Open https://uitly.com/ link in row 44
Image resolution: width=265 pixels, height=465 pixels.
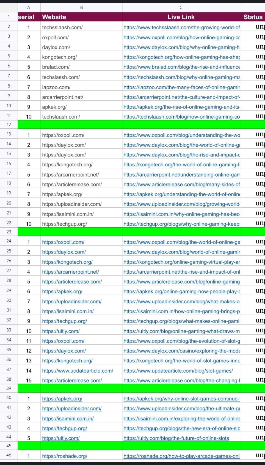pyautogui.click(x=61, y=438)
